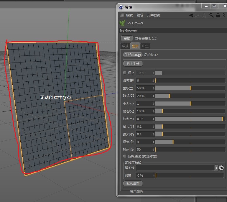Click stepper arrows of 附着权重 field

click(154, 111)
